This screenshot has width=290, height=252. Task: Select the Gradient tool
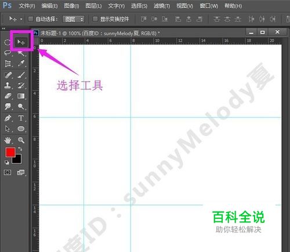coord(21,96)
